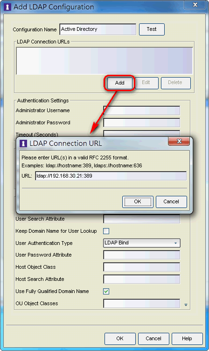Cancel the LDAP Connection URL dialog
Screen dimensions: 209x351
(x=171, y=202)
